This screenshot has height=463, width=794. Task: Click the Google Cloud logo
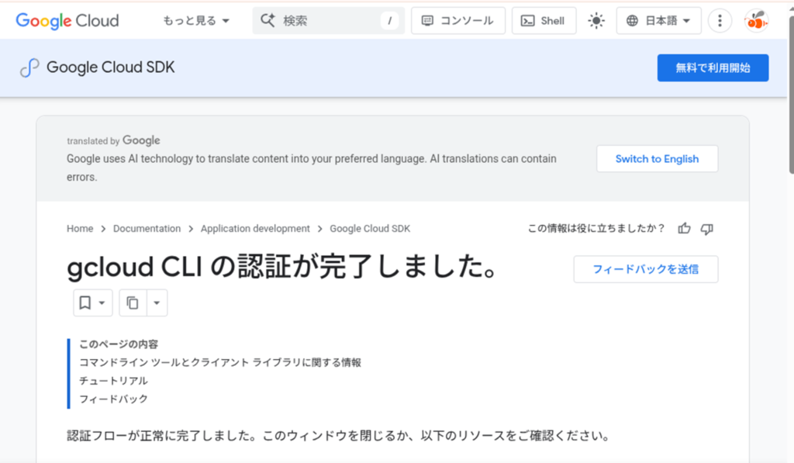(67, 21)
